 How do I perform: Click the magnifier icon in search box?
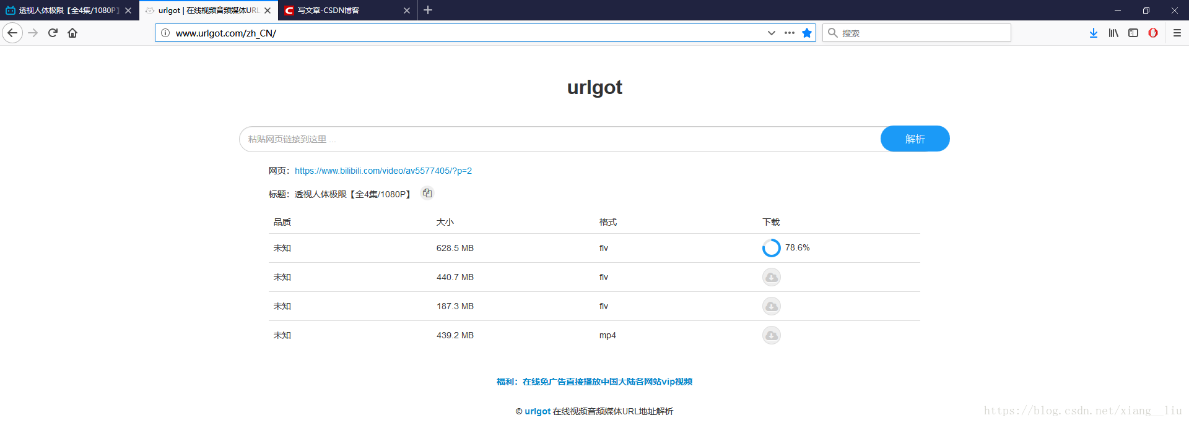(833, 33)
